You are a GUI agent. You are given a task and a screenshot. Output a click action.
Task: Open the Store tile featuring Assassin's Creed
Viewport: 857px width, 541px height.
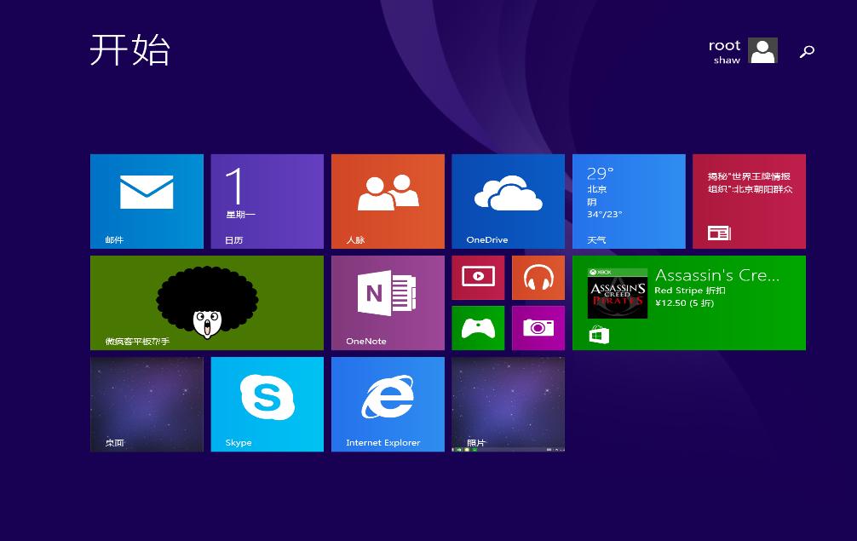tap(688, 302)
